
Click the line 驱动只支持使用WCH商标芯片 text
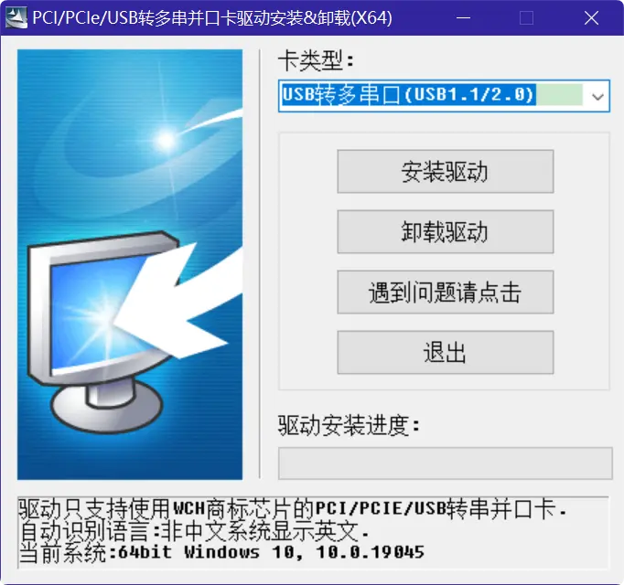coord(293,508)
